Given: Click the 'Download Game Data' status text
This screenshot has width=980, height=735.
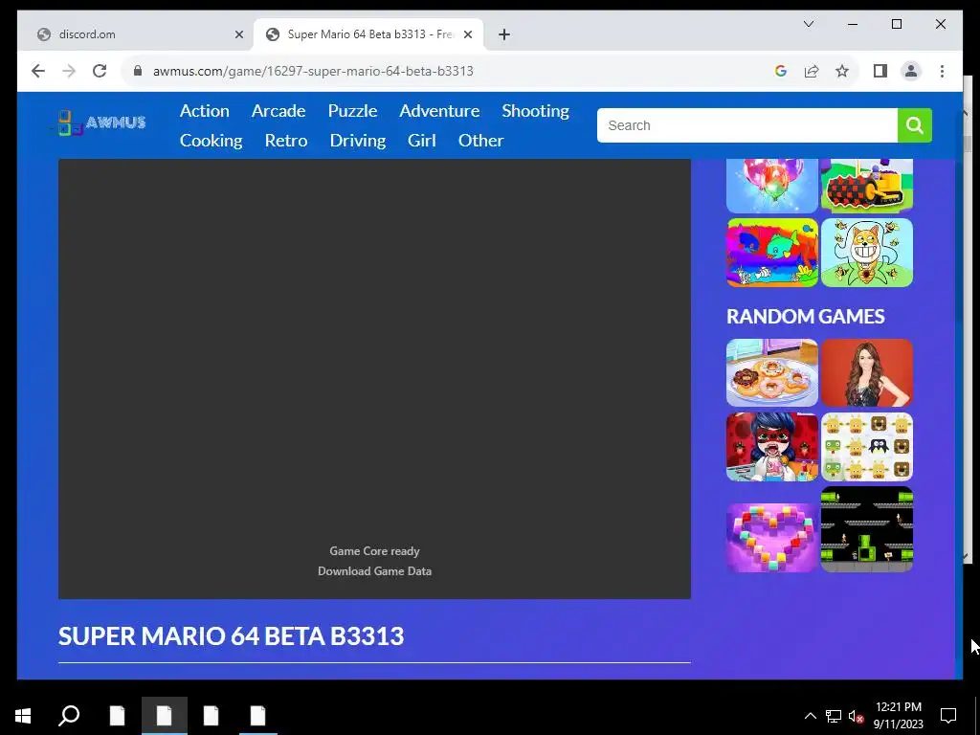Looking at the screenshot, I should [374, 571].
